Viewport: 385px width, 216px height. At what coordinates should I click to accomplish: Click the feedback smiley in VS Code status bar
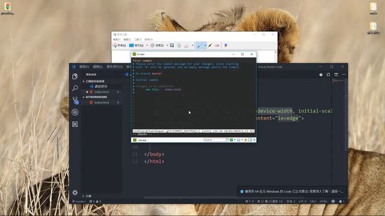pos(333,202)
